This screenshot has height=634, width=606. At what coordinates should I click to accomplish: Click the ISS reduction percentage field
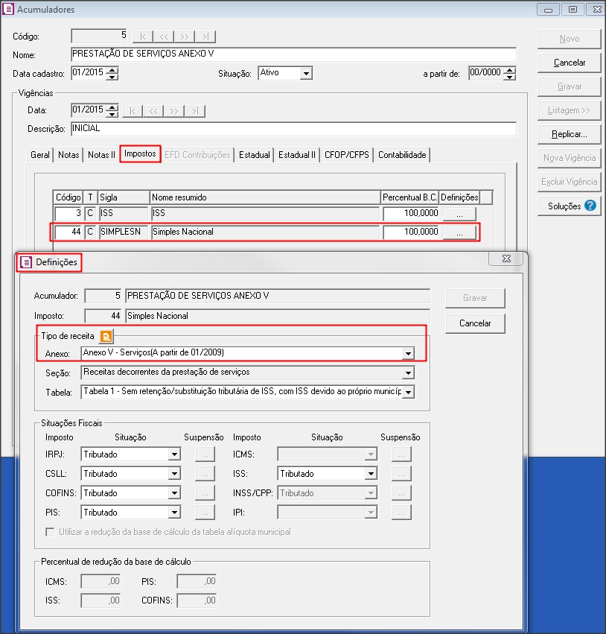[x=101, y=600]
